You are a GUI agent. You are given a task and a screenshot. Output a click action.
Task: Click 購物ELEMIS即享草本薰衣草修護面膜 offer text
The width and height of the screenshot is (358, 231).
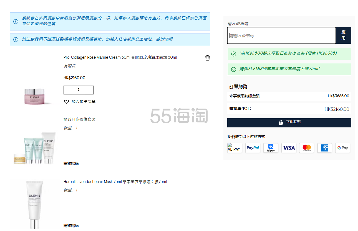pyautogui.click(x=280, y=69)
